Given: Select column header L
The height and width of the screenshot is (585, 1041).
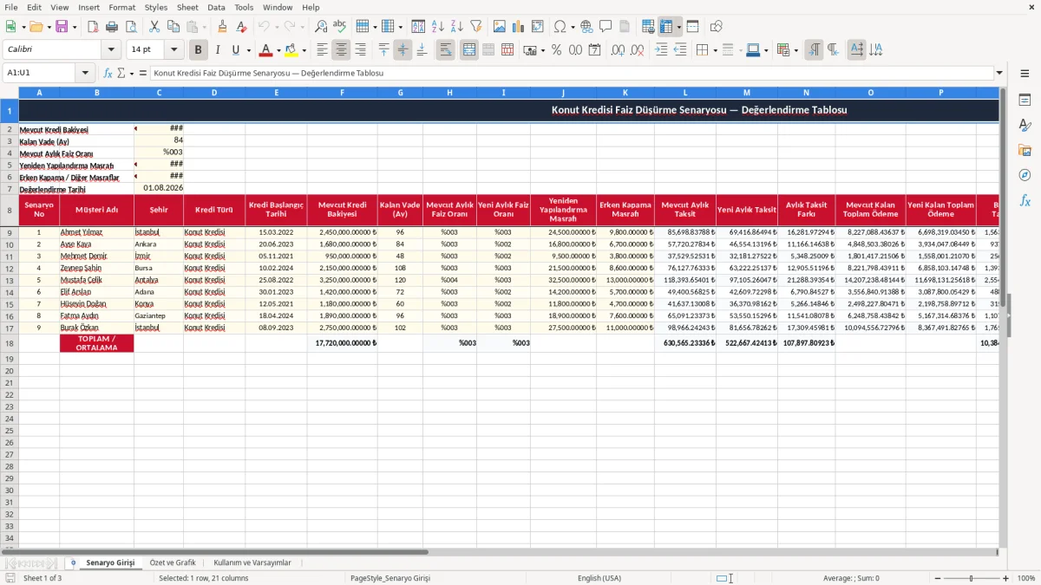Looking at the screenshot, I should tap(685, 92).
